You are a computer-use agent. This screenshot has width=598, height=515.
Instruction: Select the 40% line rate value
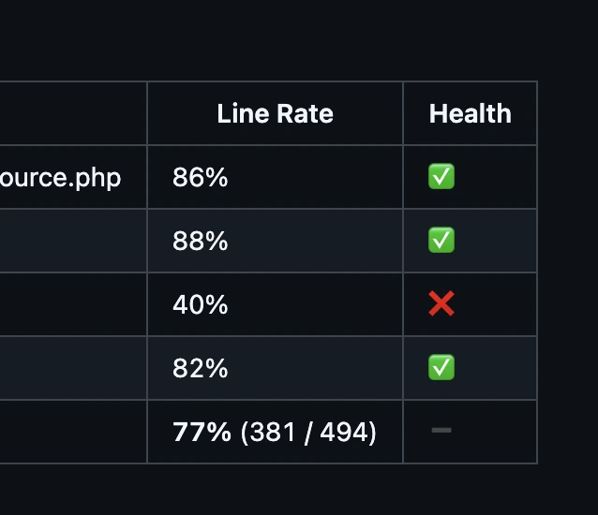[x=201, y=304]
